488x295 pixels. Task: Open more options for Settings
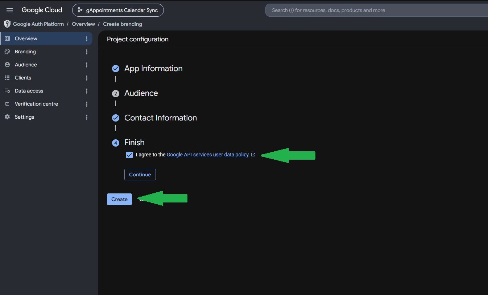coord(87,117)
